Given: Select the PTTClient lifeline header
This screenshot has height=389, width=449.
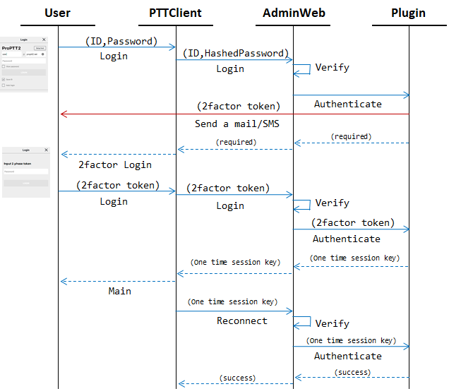Looking at the screenshot, I should point(176,13).
